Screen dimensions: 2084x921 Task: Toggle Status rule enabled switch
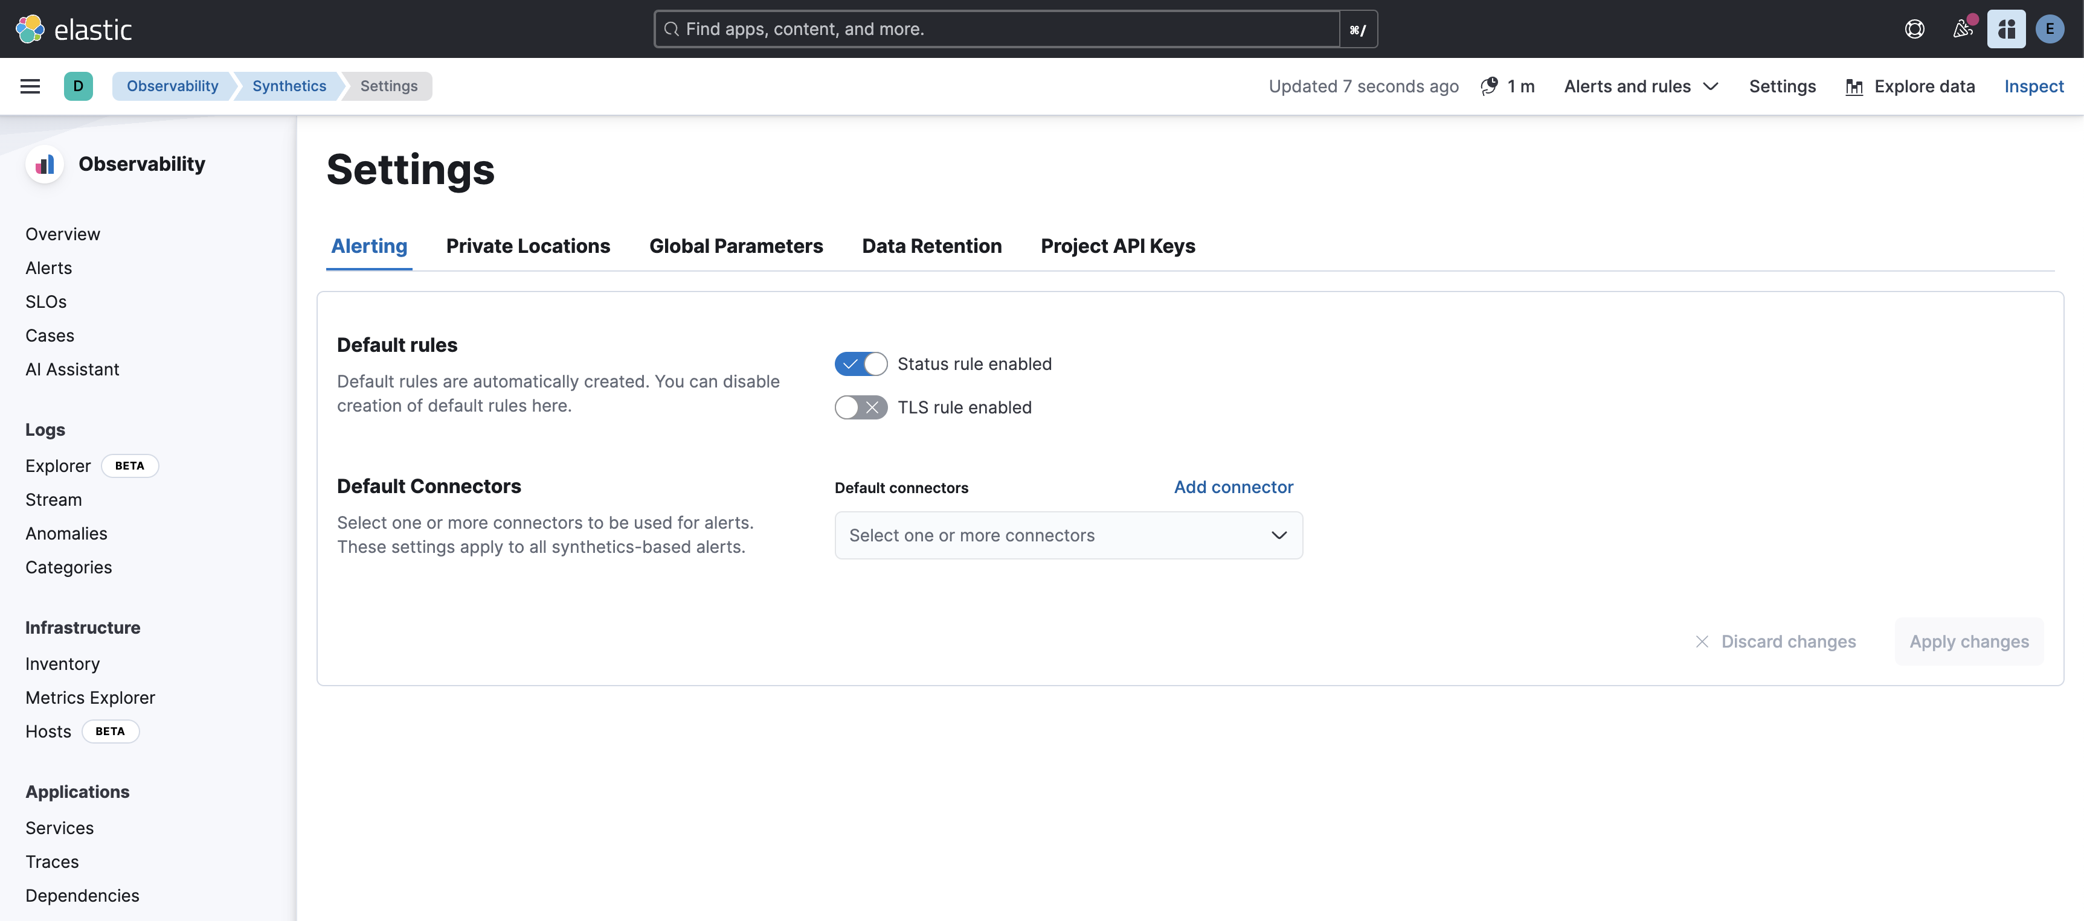861,364
